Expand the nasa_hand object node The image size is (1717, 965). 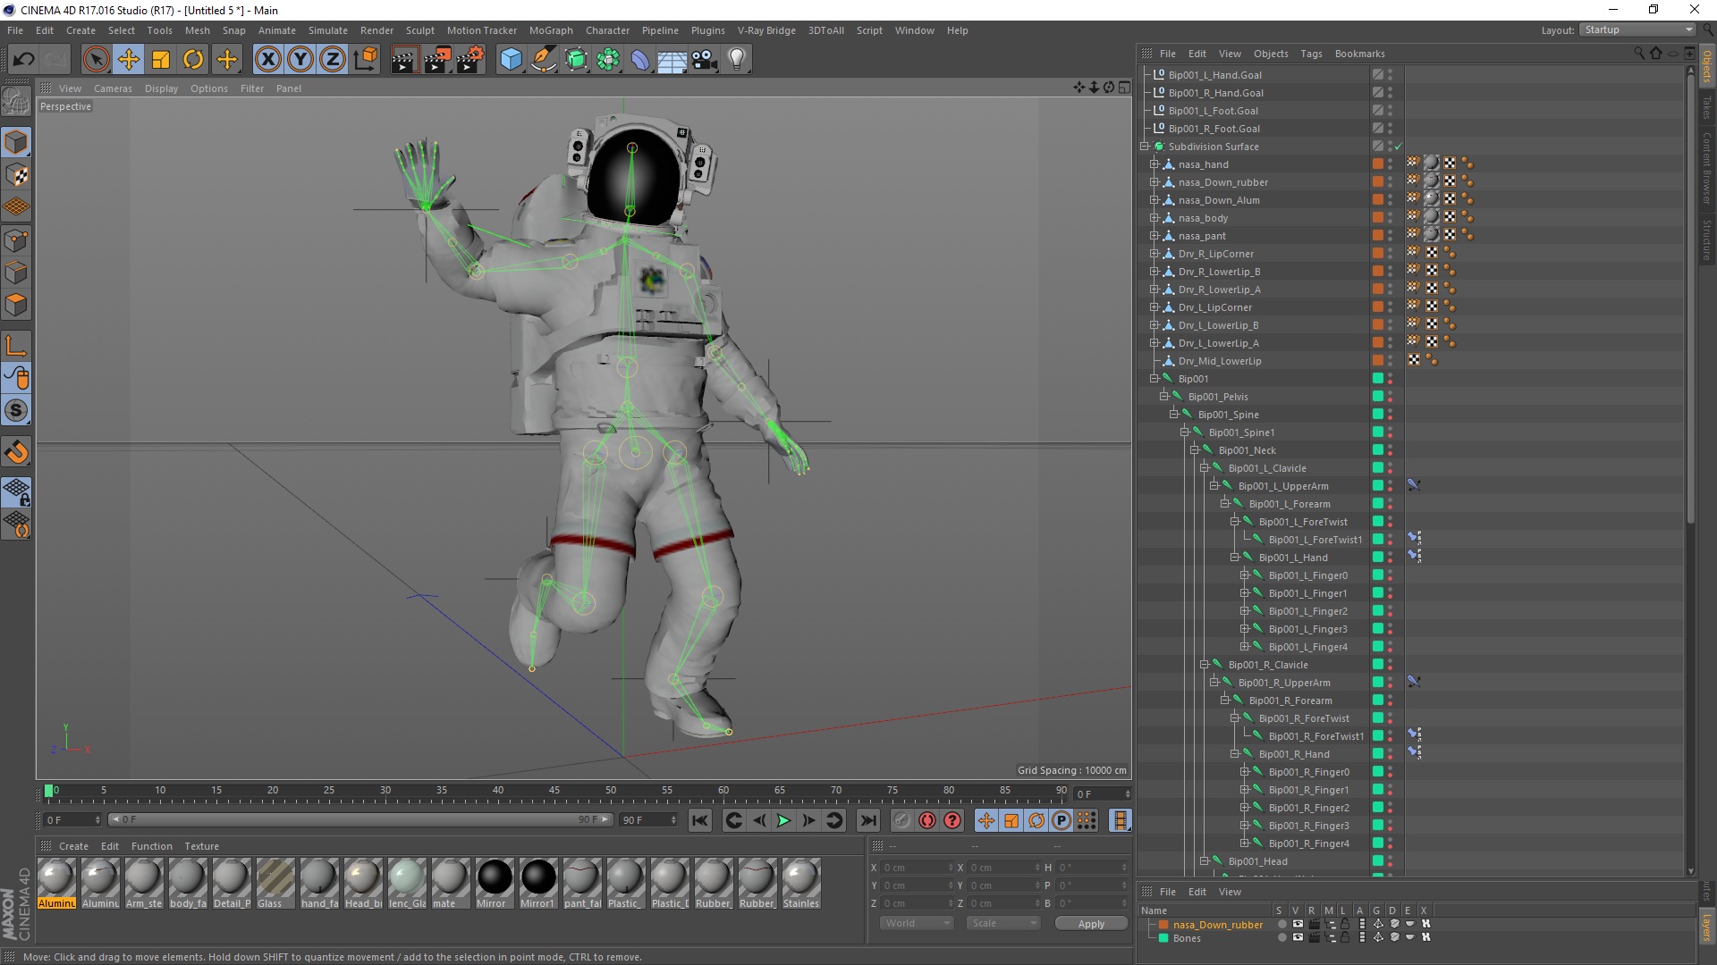(x=1154, y=164)
